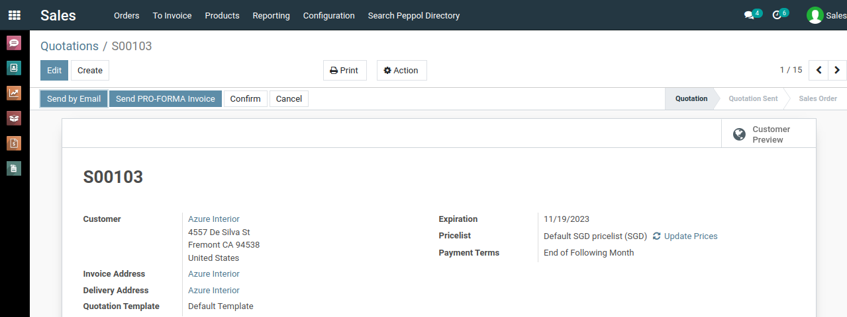Open the Orders menu
847x317 pixels.
pyautogui.click(x=126, y=15)
